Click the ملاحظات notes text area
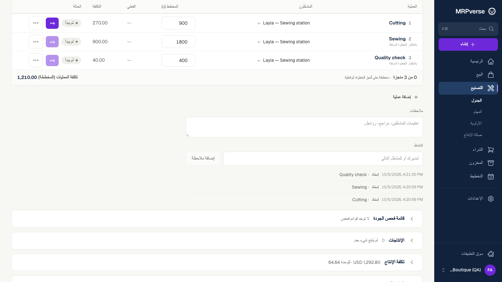Image resolution: width=502 pixels, height=282 pixels. click(x=304, y=127)
